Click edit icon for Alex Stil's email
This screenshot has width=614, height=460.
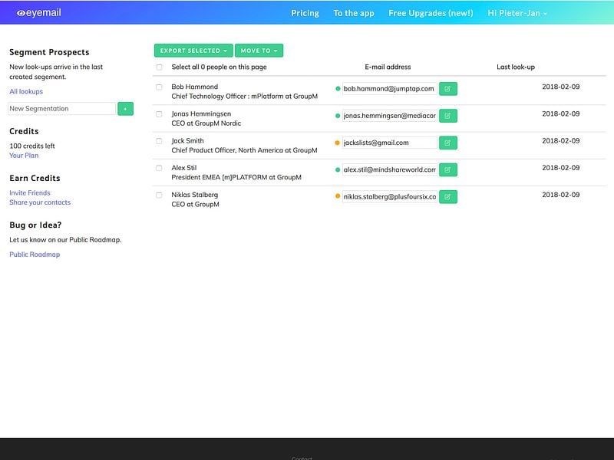(x=448, y=169)
